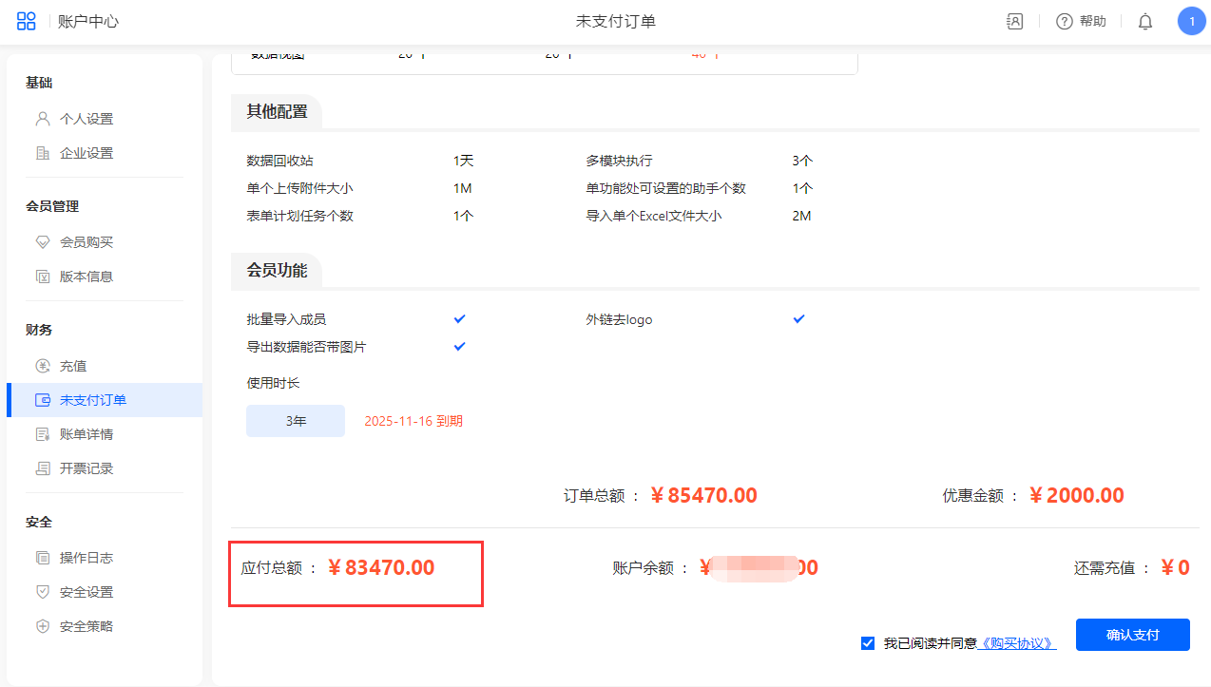This screenshot has height=687, width=1211.
Task: Open the notification bell
Action: click(1145, 22)
